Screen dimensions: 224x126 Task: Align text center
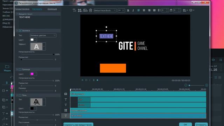click(x=144, y=10)
